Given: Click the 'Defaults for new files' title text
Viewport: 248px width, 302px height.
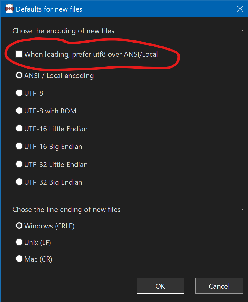Looking at the screenshot, I should (49, 9).
